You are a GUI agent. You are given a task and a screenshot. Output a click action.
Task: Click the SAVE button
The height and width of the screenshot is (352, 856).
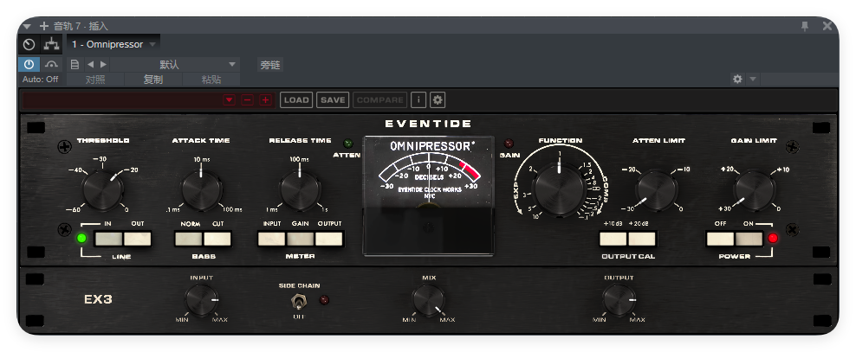tap(333, 99)
